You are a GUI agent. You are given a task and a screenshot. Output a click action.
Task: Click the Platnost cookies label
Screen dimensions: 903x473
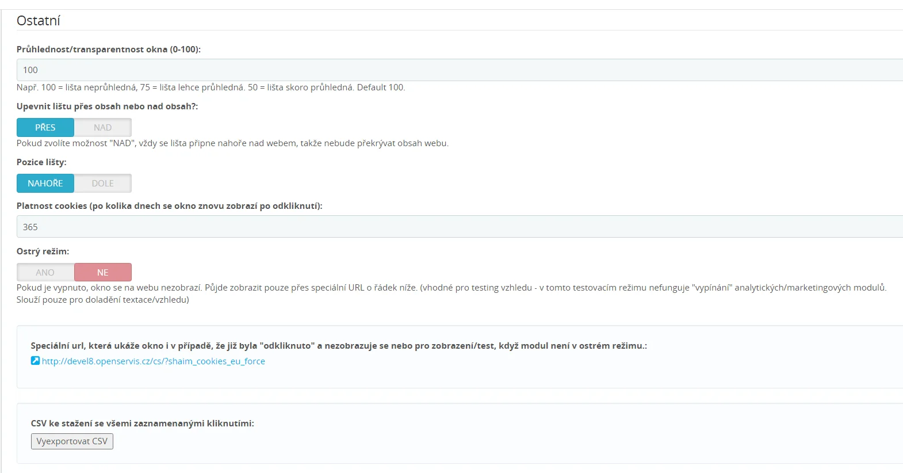169,206
